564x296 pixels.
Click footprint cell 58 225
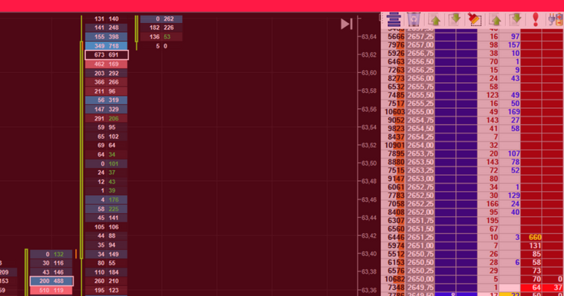[x=107, y=209]
